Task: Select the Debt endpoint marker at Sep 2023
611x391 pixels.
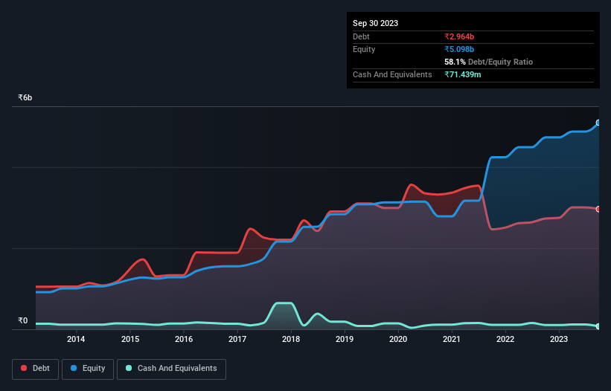Action: click(598, 209)
